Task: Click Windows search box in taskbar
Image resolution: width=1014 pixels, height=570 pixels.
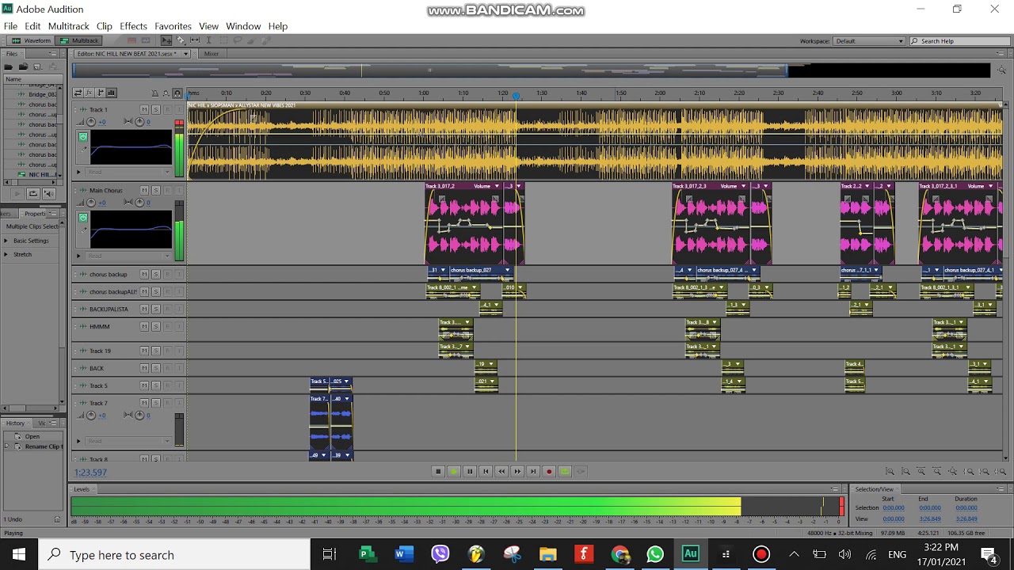Action: point(174,555)
